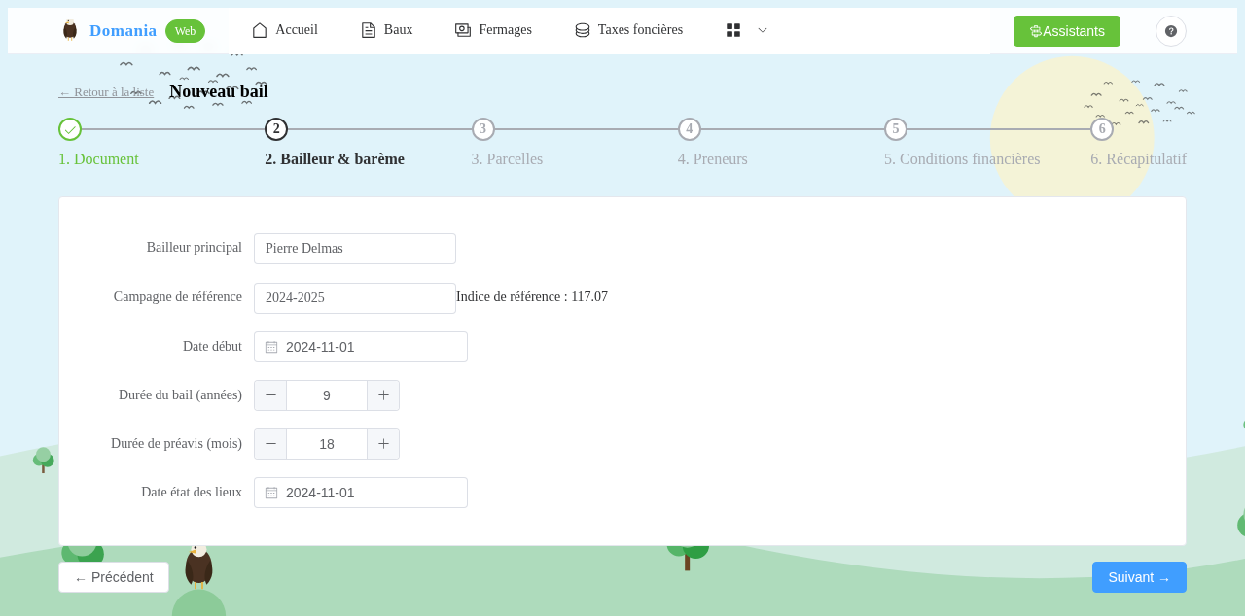
Task: Open Taxes foncières menu item
Action: 628,30
